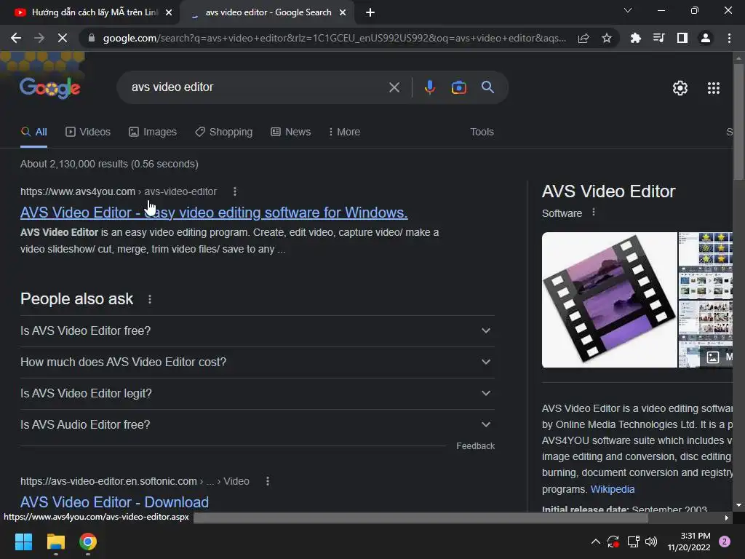Expand 'Is AVS Video Editor legit?' question
Screen dimensions: 745x559
pos(257,394)
